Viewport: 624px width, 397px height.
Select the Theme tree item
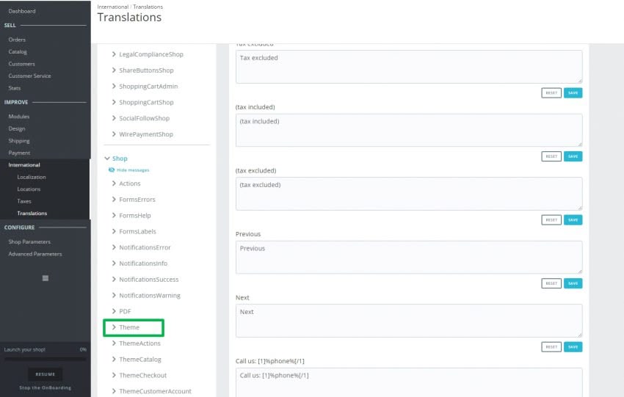tap(129, 327)
